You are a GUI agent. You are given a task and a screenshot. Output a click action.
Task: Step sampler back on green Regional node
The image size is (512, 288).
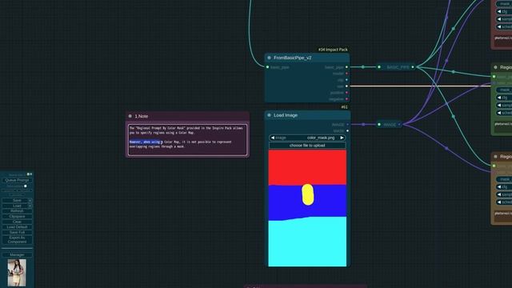click(x=499, y=105)
